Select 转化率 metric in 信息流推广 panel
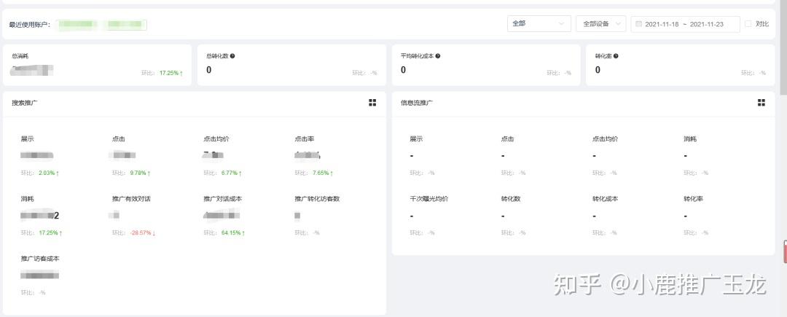Screen dimensions: 787x317 (x=693, y=199)
